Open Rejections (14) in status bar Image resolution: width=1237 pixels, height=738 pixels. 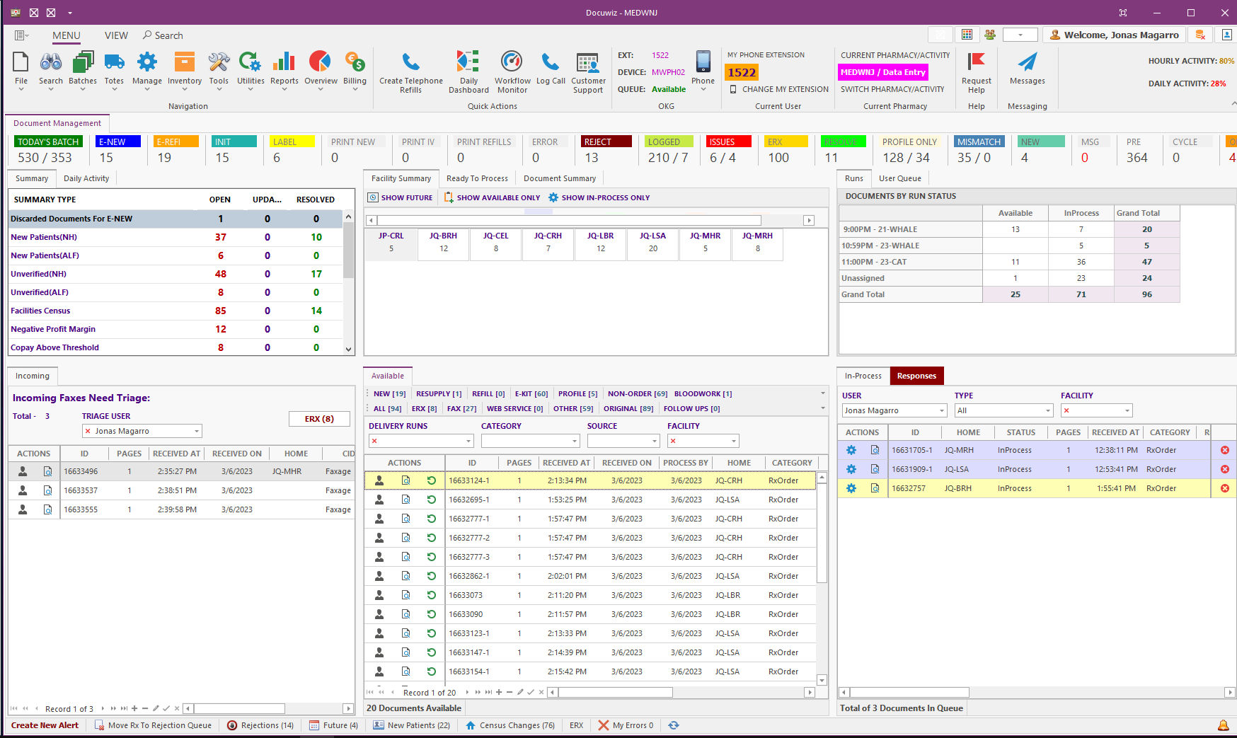coord(260,725)
